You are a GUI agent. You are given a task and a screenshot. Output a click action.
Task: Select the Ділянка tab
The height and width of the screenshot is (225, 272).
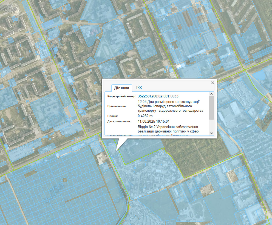coord(121,88)
